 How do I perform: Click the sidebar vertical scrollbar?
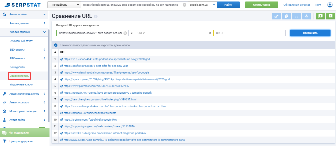[x=49, y=76]
